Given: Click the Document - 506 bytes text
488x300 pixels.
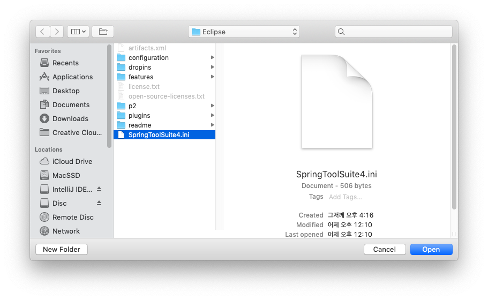Looking at the screenshot, I should click(x=336, y=186).
